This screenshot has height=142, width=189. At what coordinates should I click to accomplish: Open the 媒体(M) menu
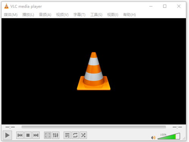[11, 15]
